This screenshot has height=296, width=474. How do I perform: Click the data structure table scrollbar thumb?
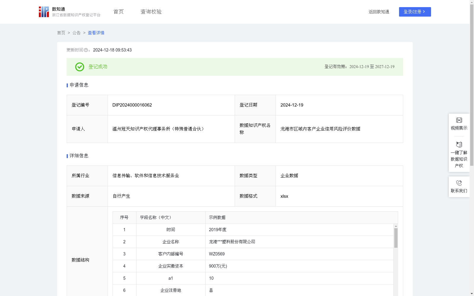pos(396,238)
